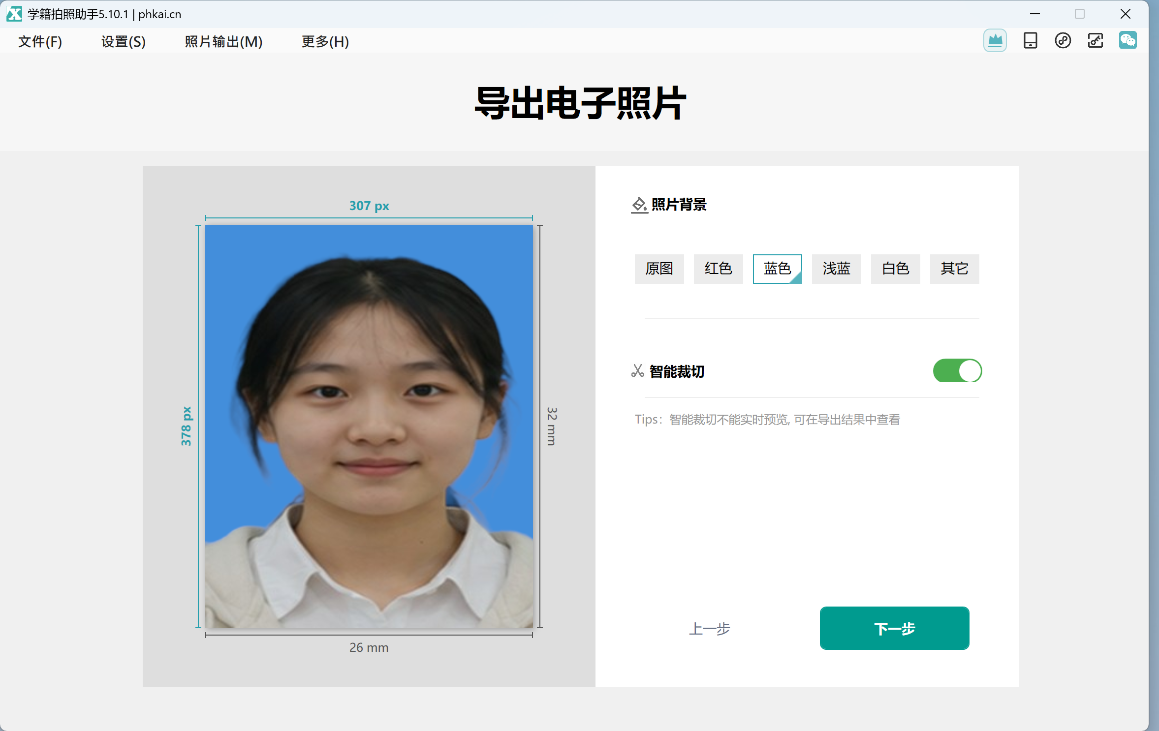The image size is (1159, 731).
Task: Click the WeChat chat icon
Action: (1128, 40)
